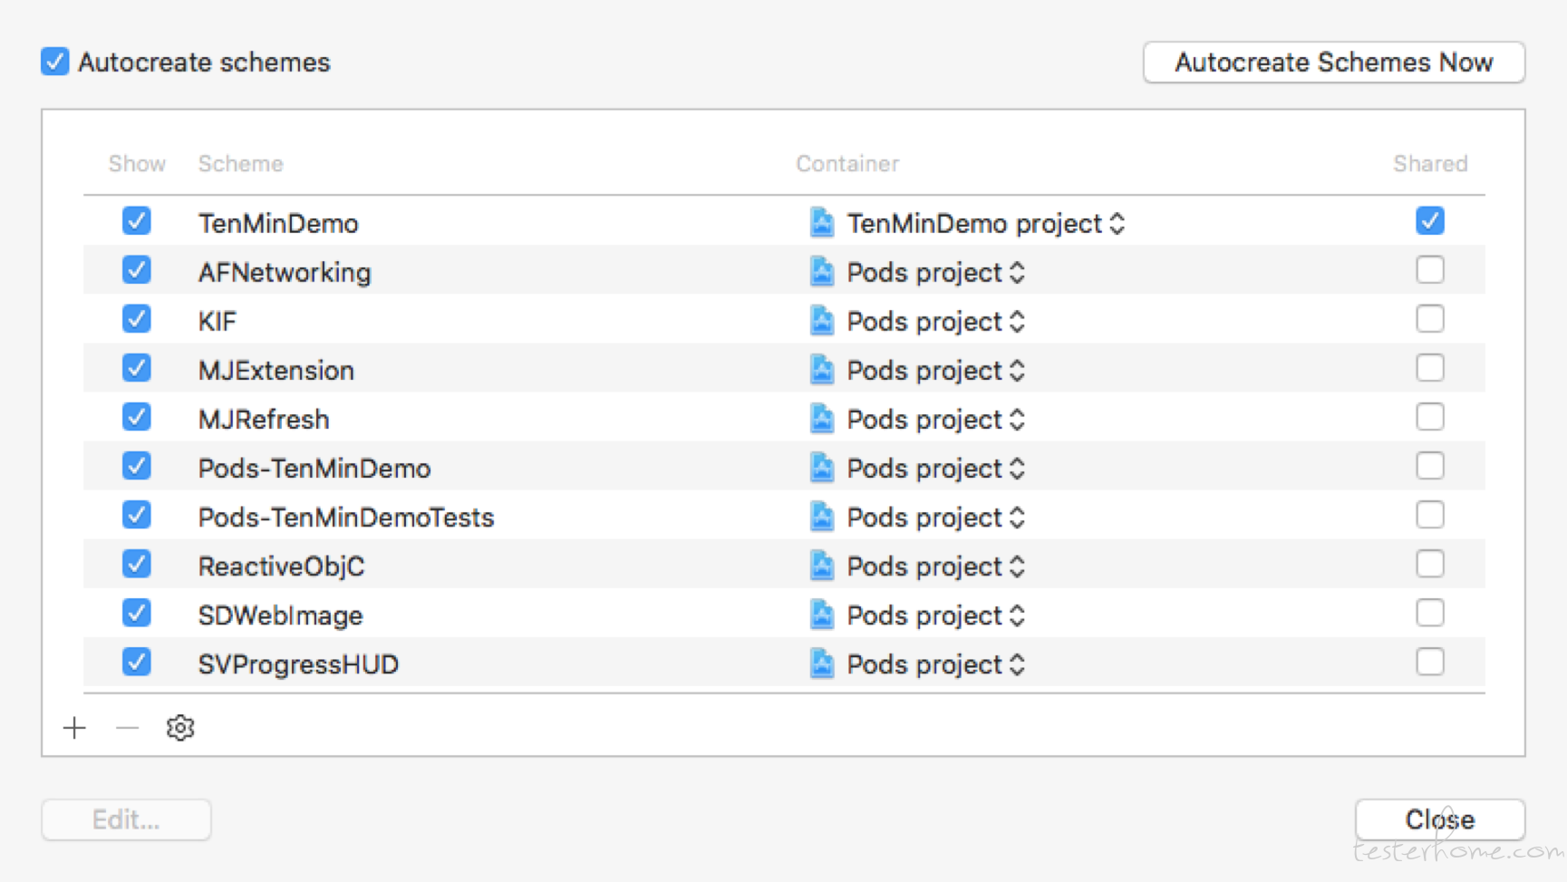Viewport: 1567px width, 882px height.
Task: Disable the Autocreate schemes checkbox
Action: pos(55,62)
